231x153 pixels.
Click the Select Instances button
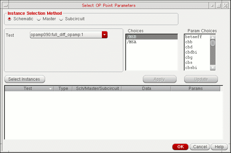(25, 79)
